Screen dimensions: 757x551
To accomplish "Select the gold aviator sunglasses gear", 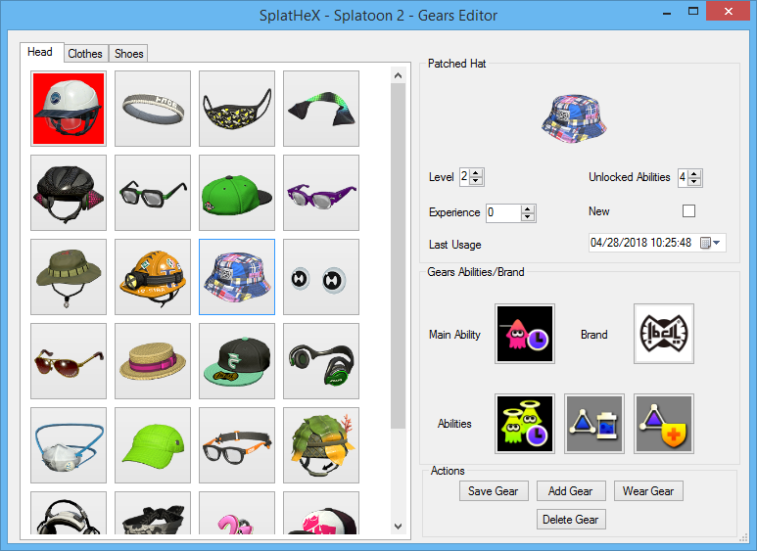I will (x=69, y=361).
